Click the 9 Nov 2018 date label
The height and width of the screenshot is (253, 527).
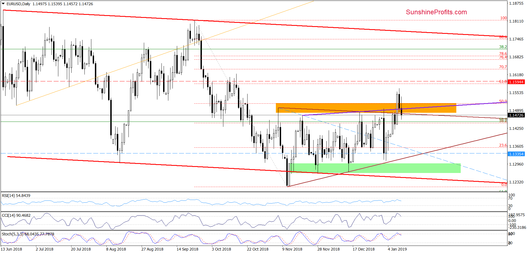[292, 249]
